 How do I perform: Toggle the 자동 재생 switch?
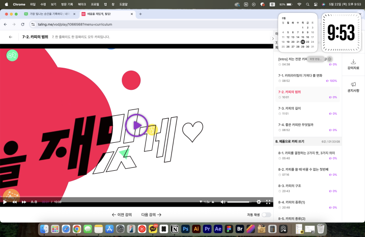click(266, 215)
